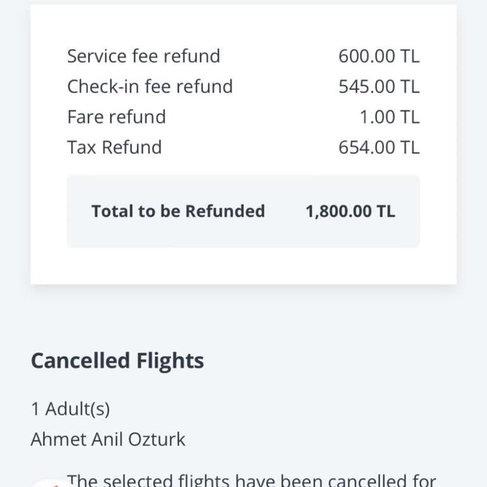The width and height of the screenshot is (487, 487).
Task: Select the 1,800.00 TL total amount
Action: click(350, 211)
